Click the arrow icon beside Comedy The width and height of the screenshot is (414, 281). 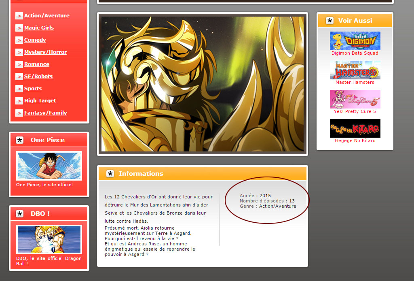pyautogui.click(x=19, y=40)
